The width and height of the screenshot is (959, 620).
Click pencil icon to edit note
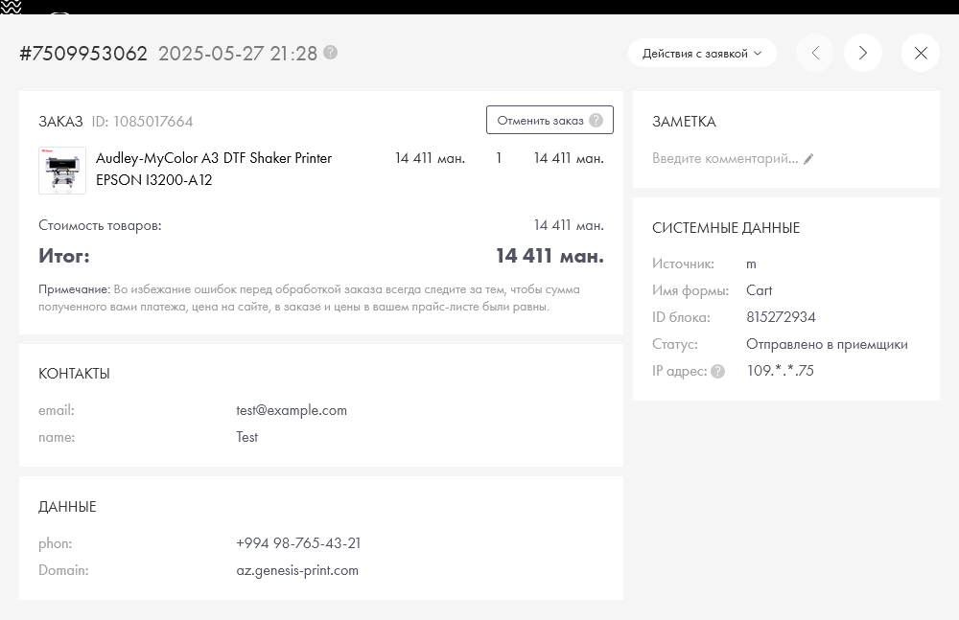click(x=808, y=159)
